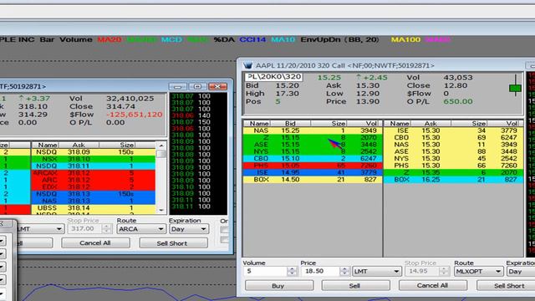Select the Z 15.15 bid row
The image size is (535, 301).
tap(313, 137)
